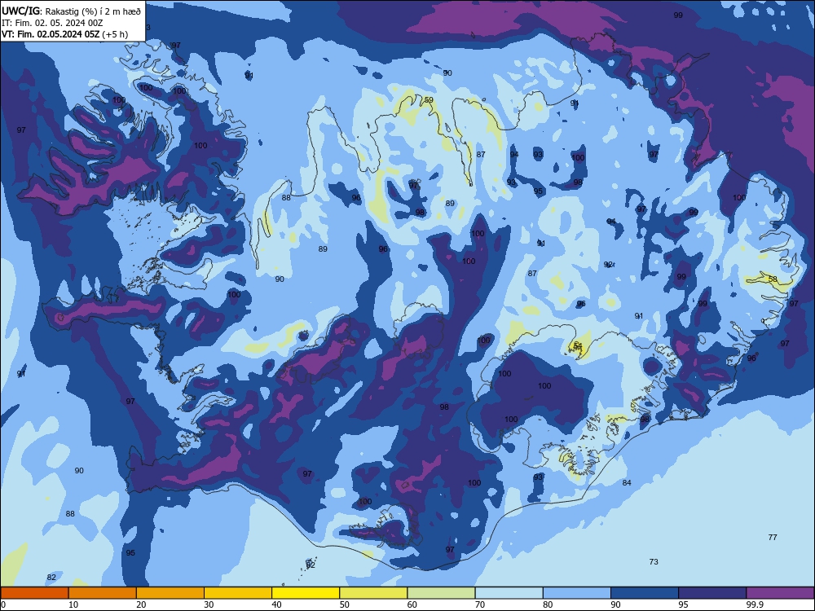
Task: Click the '84' value off the south coast
Action: 627,482
